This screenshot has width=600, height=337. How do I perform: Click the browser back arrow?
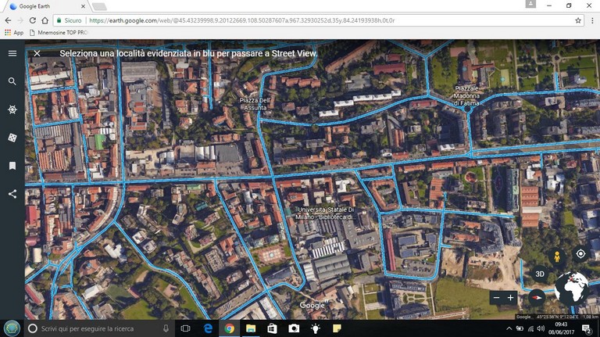coord(8,20)
